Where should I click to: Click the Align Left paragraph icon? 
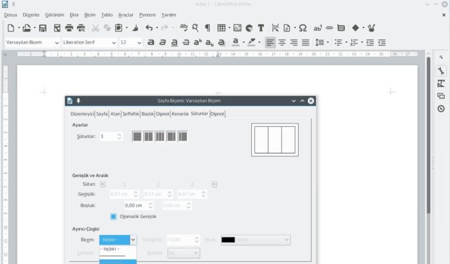click(270, 42)
